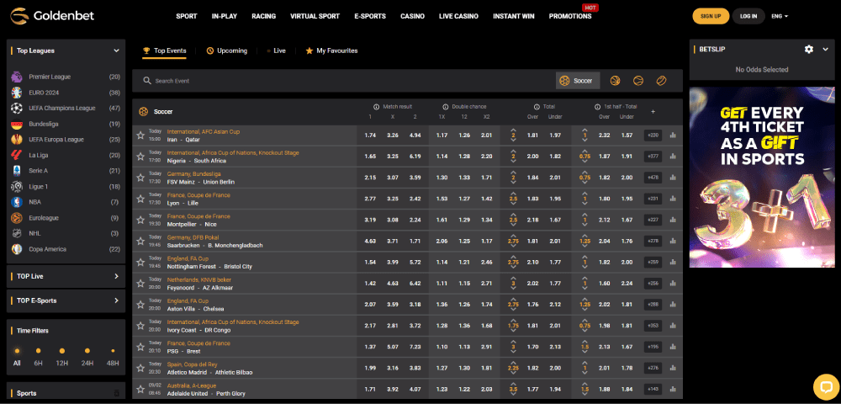Image resolution: width=841 pixels, height=404 pixels.
Task: Click the plus icon in Soccer header
Action: (x=653, y=112)
